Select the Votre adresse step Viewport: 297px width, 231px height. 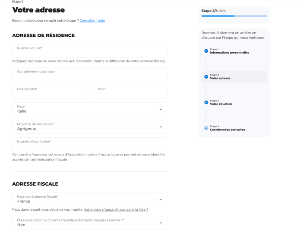(220, 78)
